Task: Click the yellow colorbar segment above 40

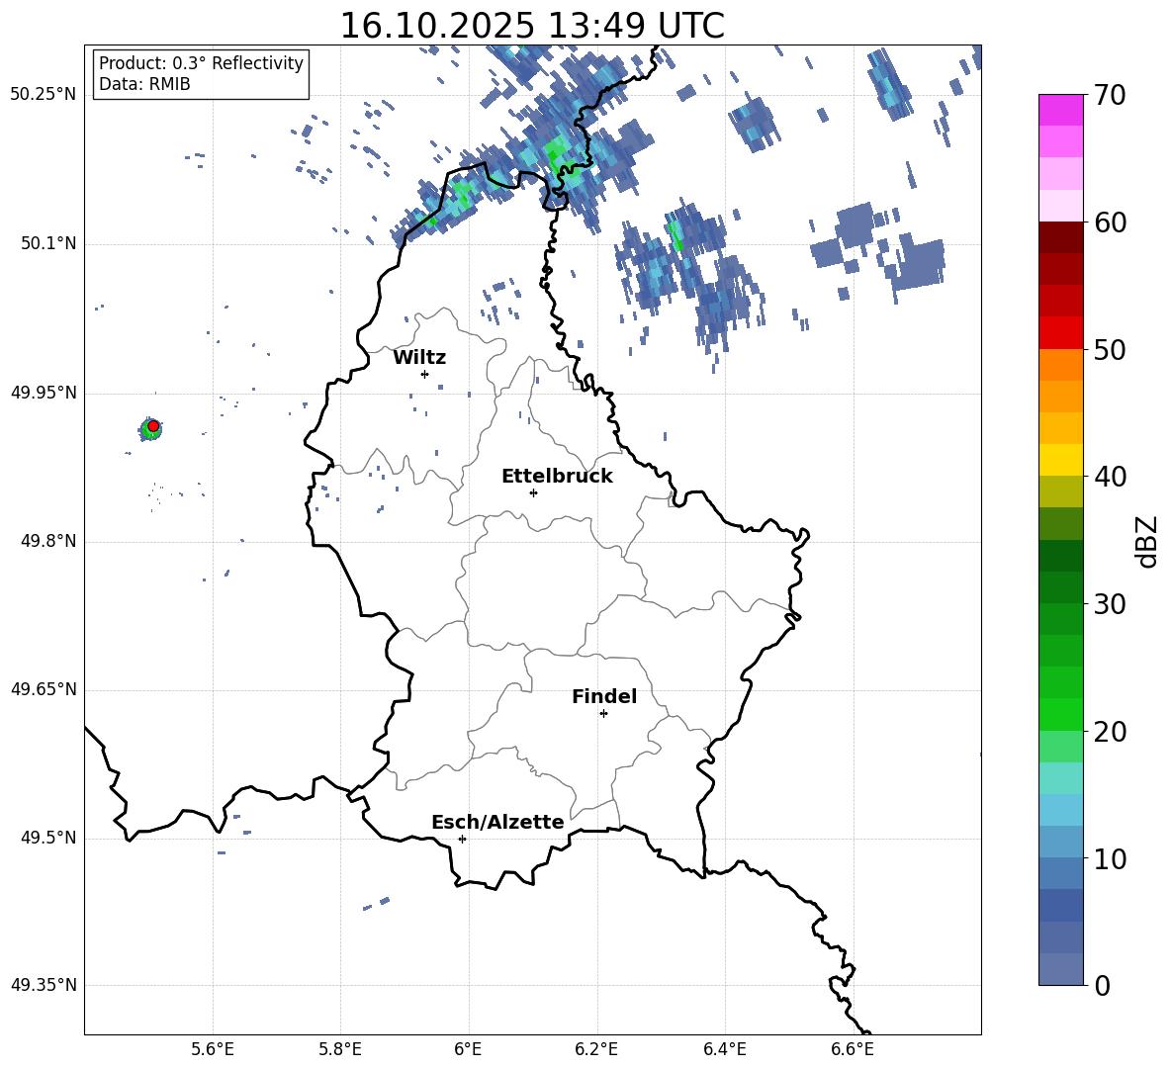Action: click(x=1060, y=460)
